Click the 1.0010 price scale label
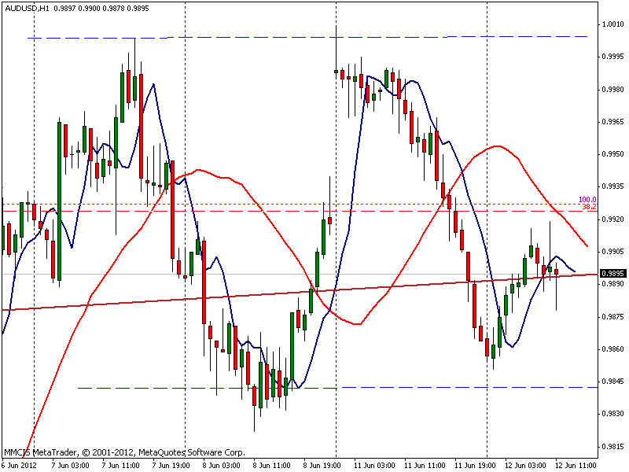Image resolution: width=629 pixels, height=472 pixels. (x=612, y=24)
